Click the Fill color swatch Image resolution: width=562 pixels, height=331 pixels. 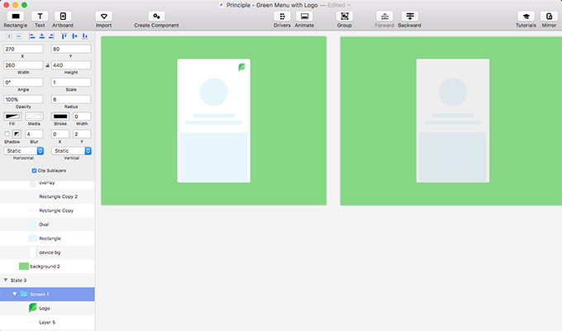[x=14, y=116]
